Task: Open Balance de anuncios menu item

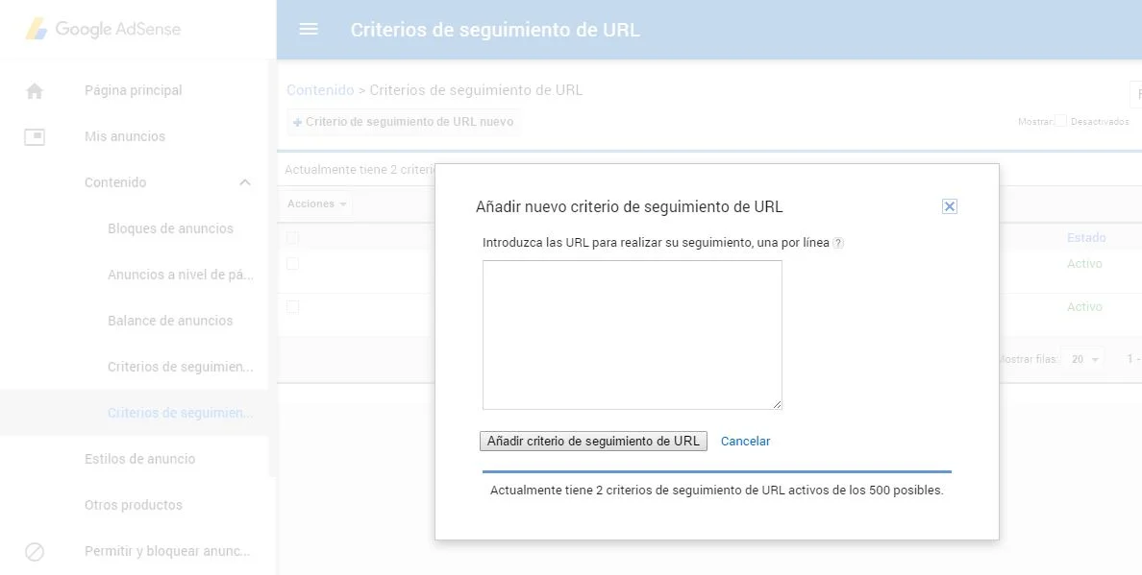Action: (170, 321)
